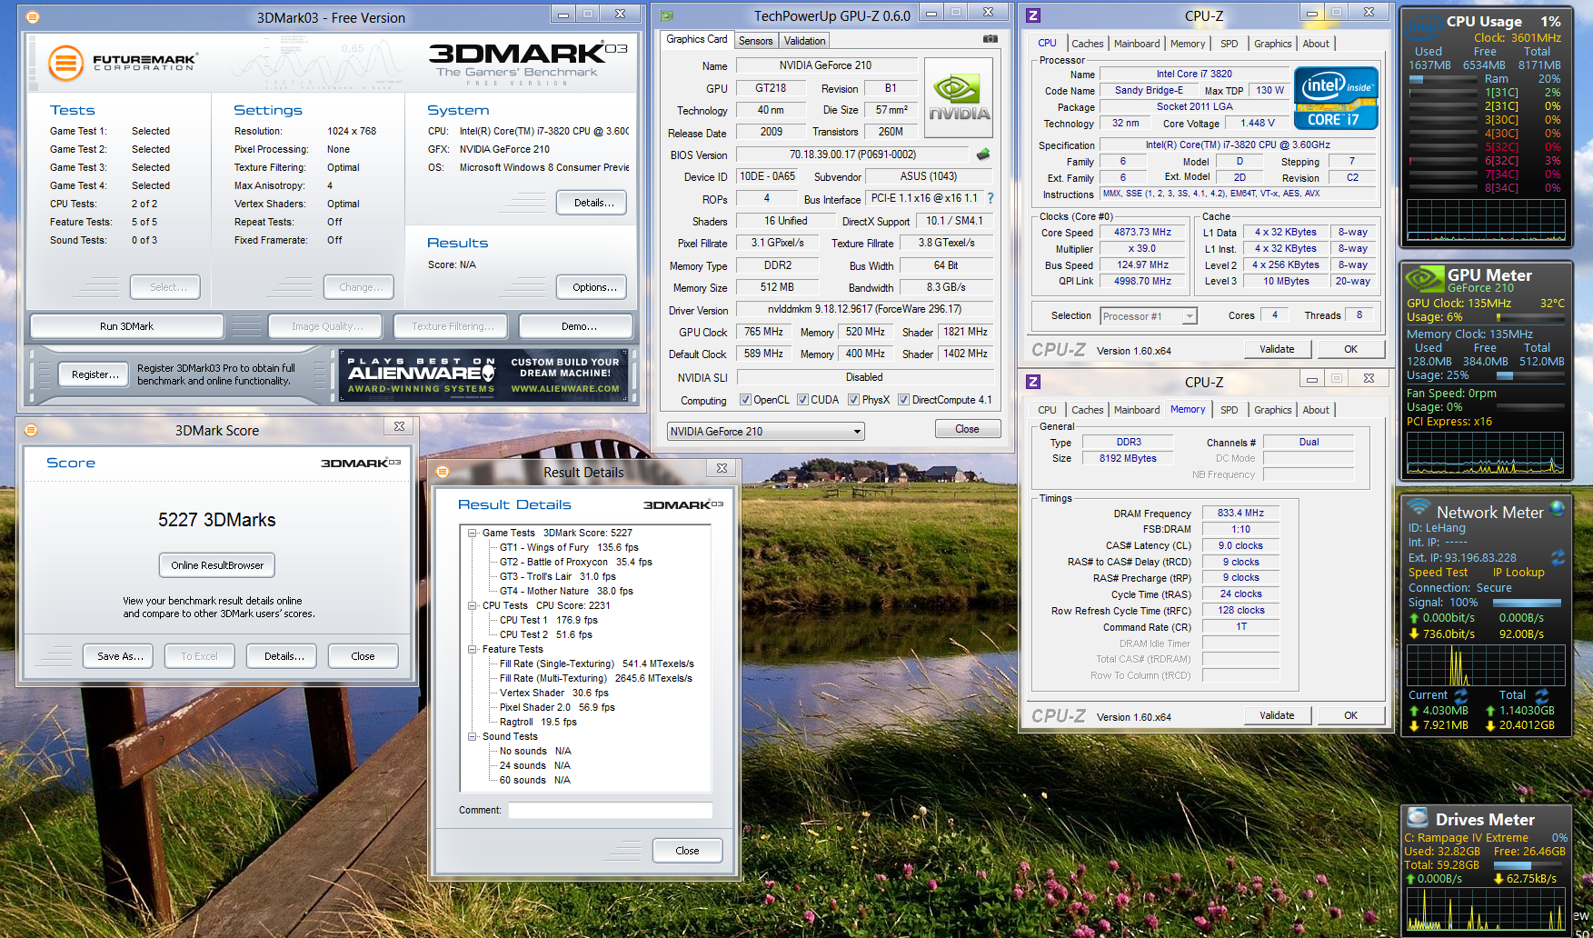Collapse the CPU Tests tree node

coord(473,606)
